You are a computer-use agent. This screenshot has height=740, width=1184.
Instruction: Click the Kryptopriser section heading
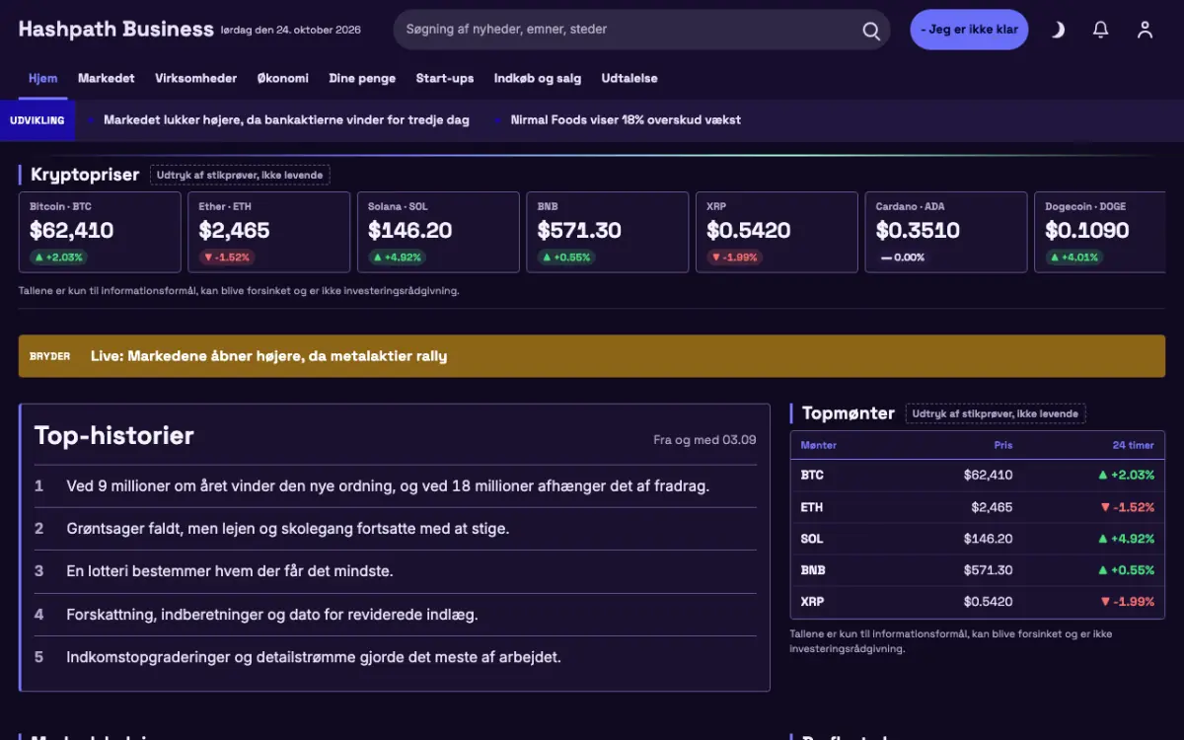pyautogui.click(x=85, y=175)
